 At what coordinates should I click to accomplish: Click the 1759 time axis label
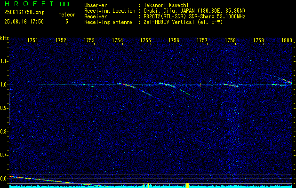click(259, 40)
